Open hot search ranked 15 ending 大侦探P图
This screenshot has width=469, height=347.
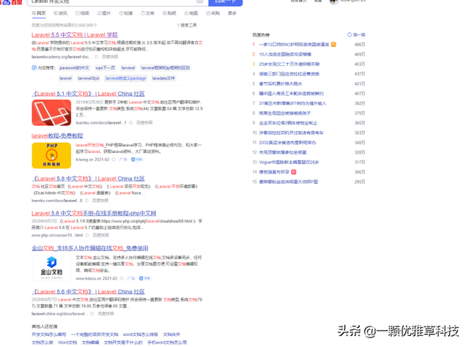tap(288, 182)
